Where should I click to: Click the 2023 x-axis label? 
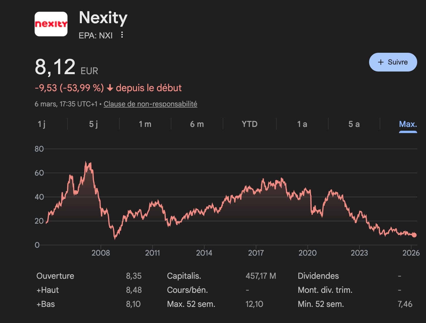point(359,253)
